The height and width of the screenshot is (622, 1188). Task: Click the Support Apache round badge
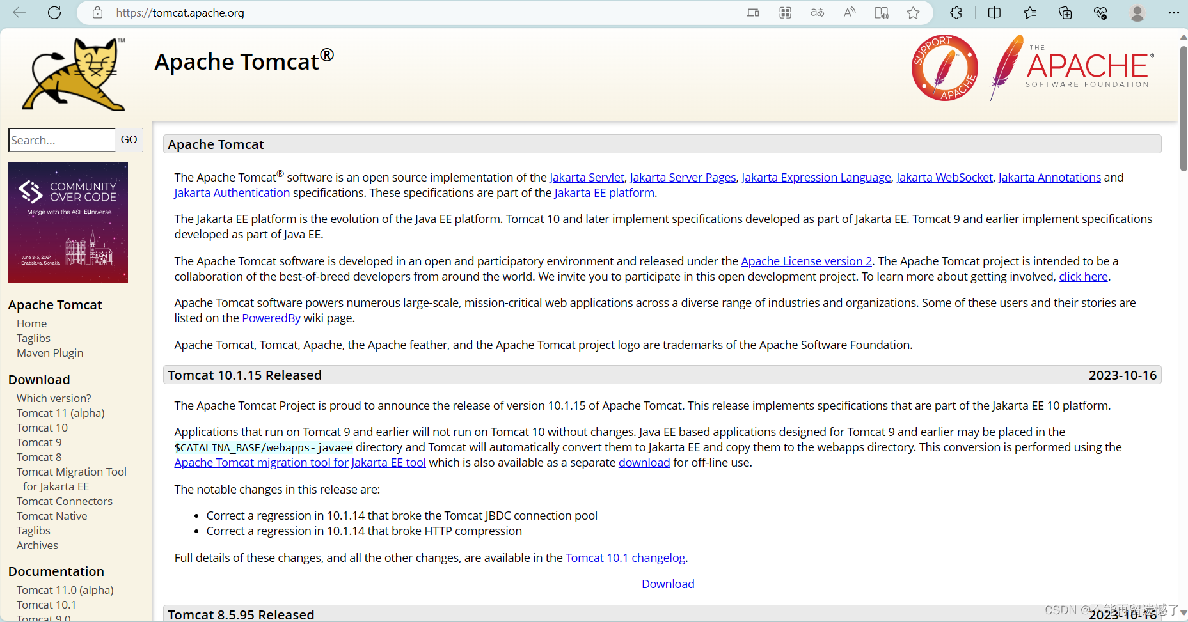pos(944,68)
